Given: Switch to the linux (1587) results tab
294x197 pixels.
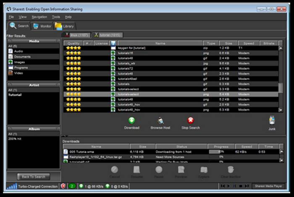Looking at the screenshot, I should (76, 35).
